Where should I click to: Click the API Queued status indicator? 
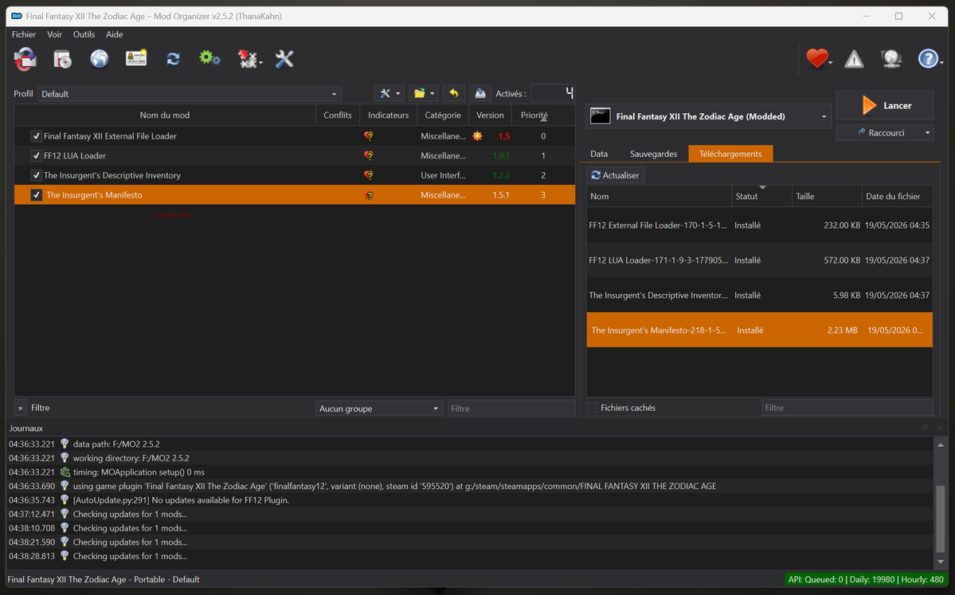point(866,580)
